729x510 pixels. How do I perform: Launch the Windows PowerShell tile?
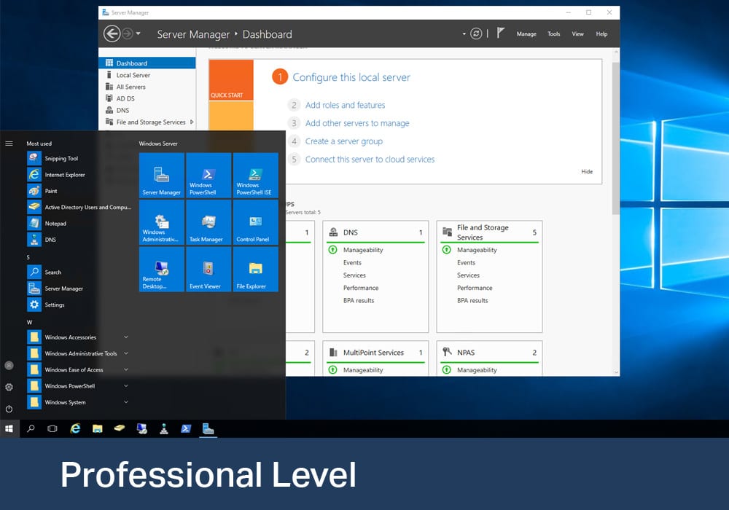pos(208,175)
